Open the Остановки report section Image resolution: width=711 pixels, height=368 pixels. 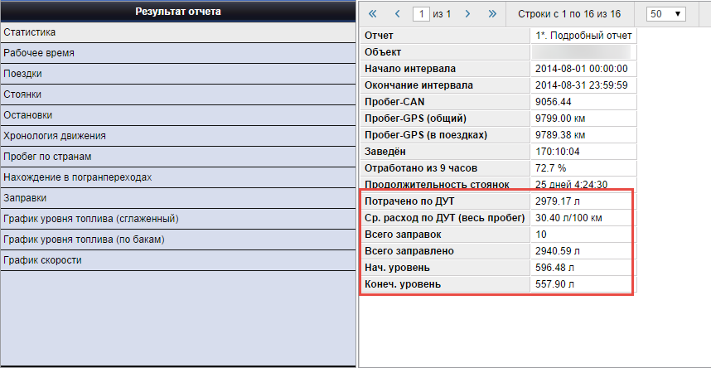click(177, 115)
